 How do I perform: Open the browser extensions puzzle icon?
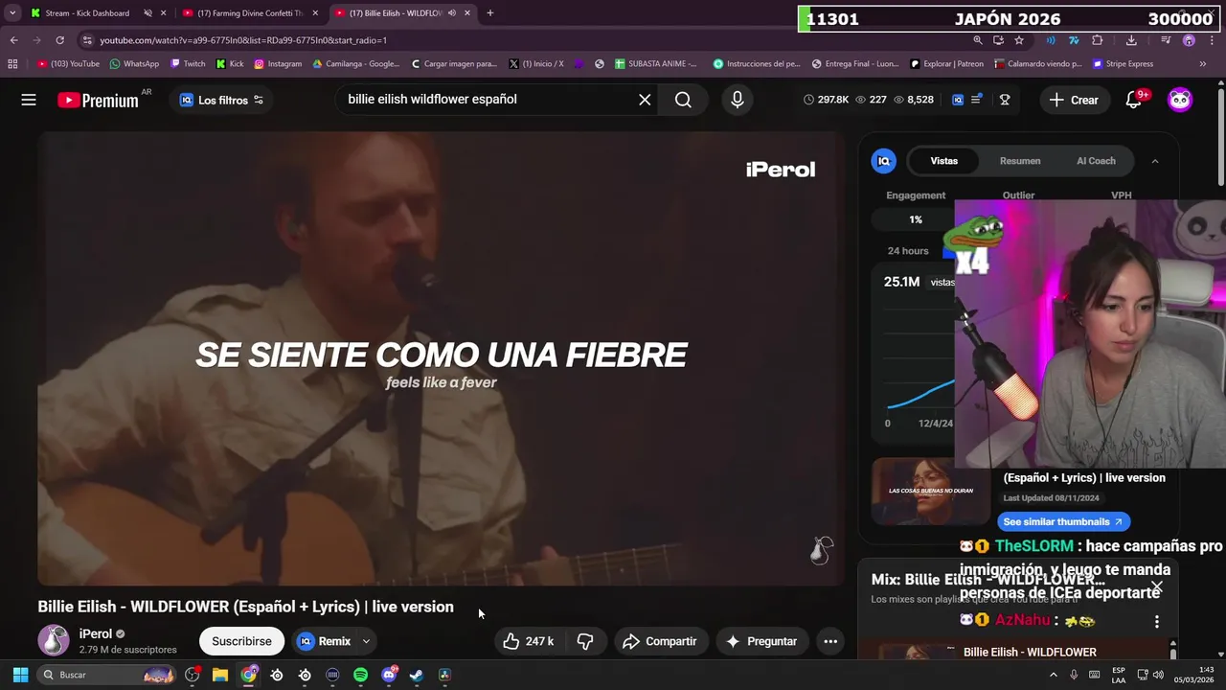point(1098,40)
